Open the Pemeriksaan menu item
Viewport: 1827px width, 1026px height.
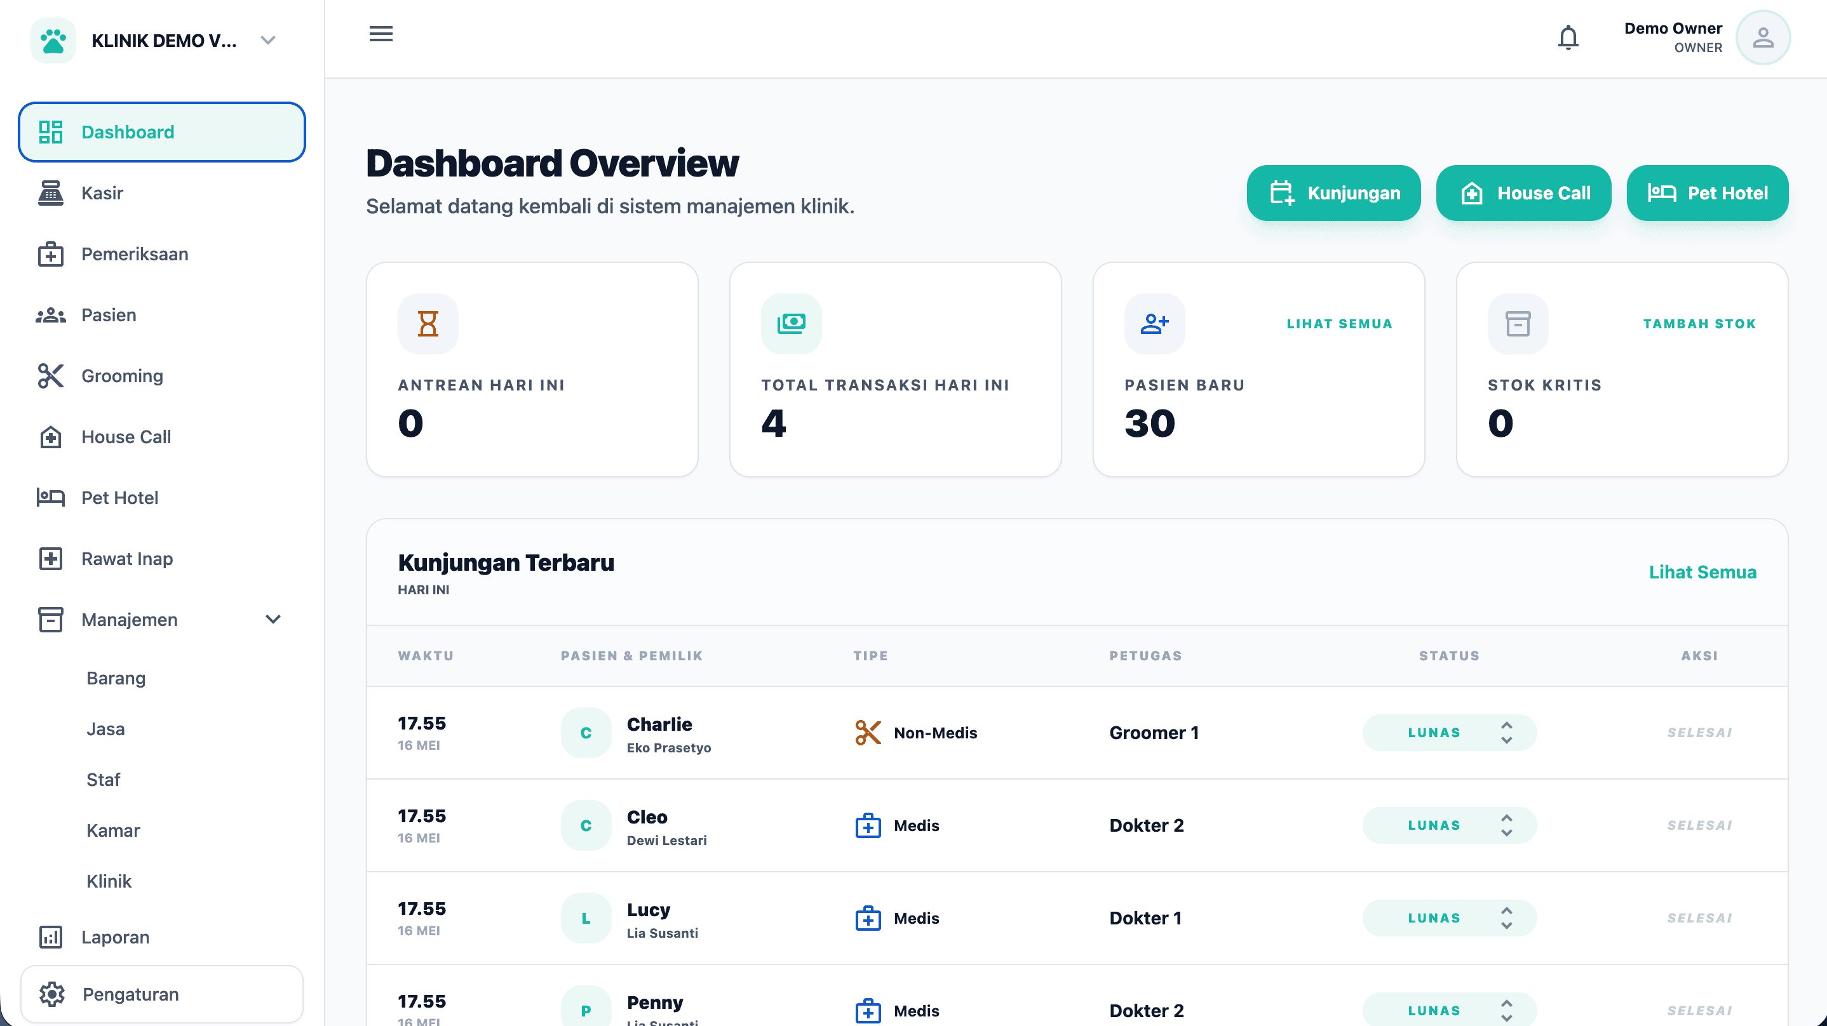[162, 254]
